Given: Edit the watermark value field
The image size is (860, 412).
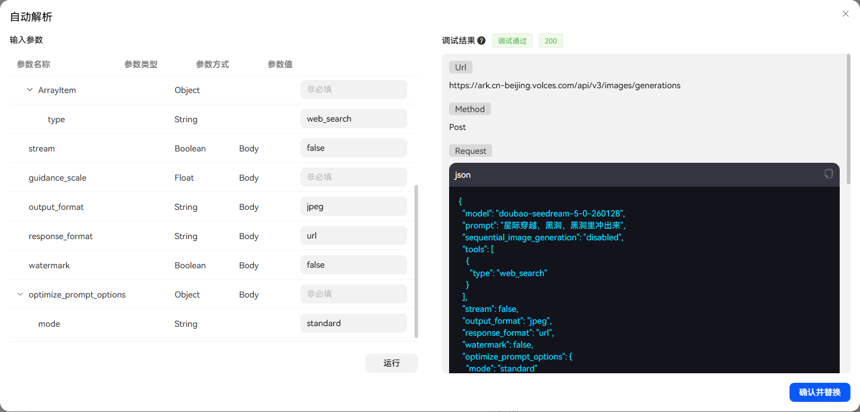Looking at the screenshot, I should coord(354,265).
